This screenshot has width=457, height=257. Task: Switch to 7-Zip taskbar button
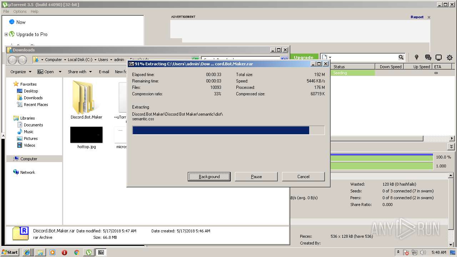[101, 252]
